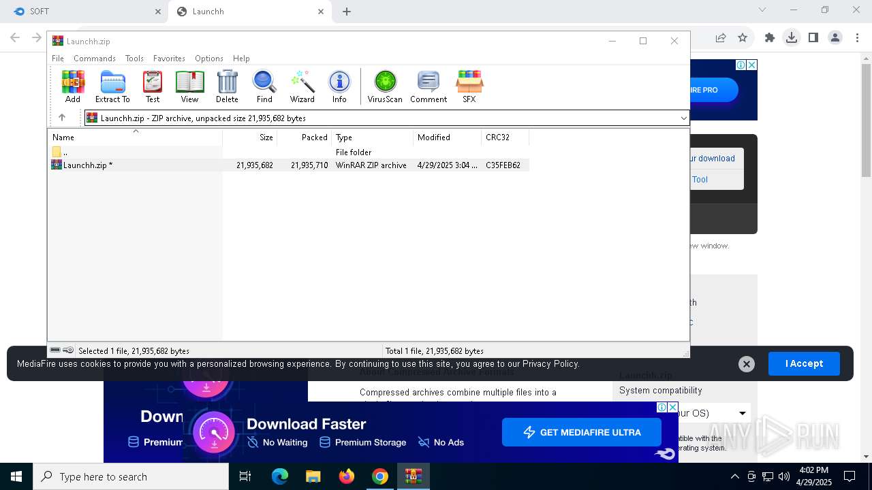The image size is (872, 490).
Task: Sort by Type column header
Action: [373, 137]
